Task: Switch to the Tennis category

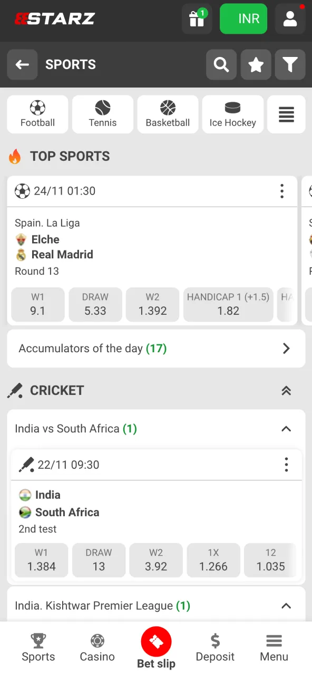Action: tap(102, 114)
